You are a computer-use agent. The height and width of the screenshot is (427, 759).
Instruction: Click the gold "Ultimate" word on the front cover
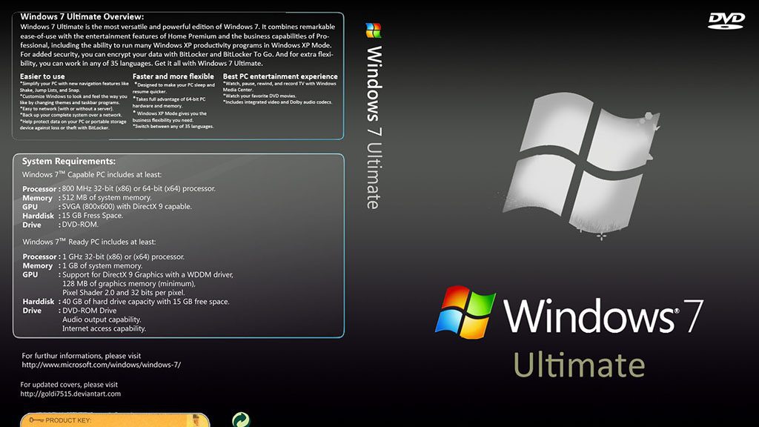(579, 365)
